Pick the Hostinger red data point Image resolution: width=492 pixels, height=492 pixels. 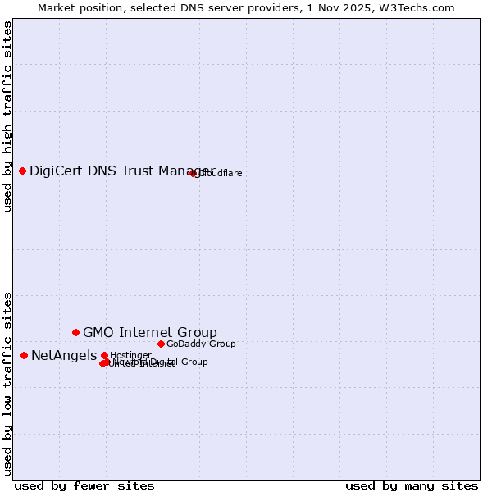pos(104,355)
